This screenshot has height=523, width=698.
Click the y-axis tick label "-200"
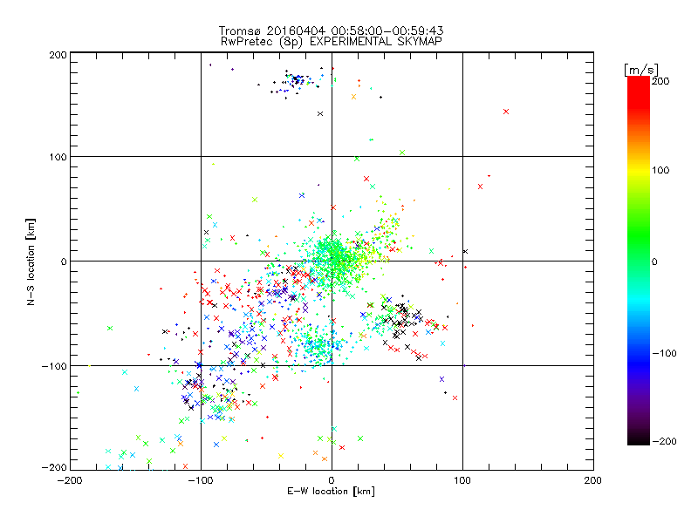point(54,468)
